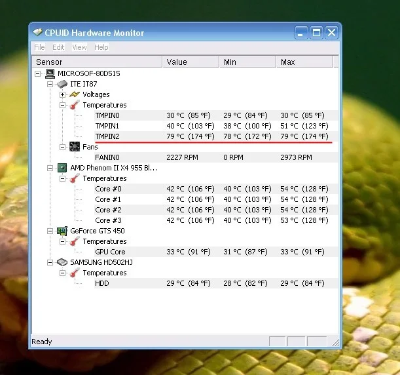Image resolution: width=400 pixels, height=375 pixels.
Task: Open the Edit menu
Action: pyautogui.click(x=58, y=47)
